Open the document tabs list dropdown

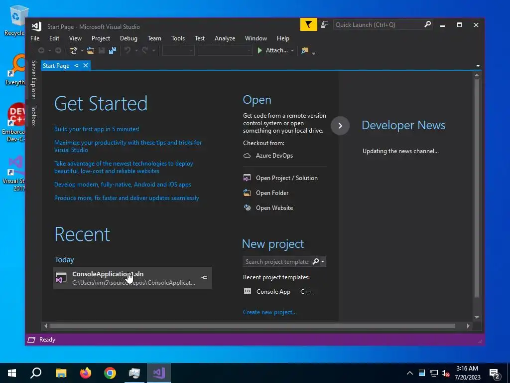(x=478, y=66)
